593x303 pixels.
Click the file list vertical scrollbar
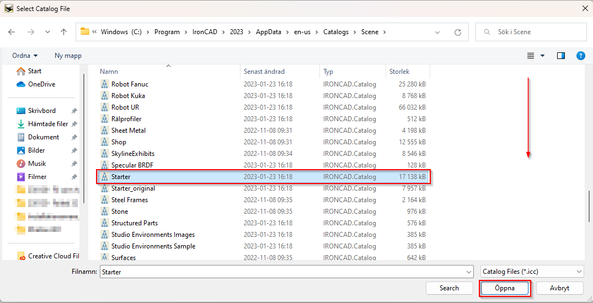(589, 206)
